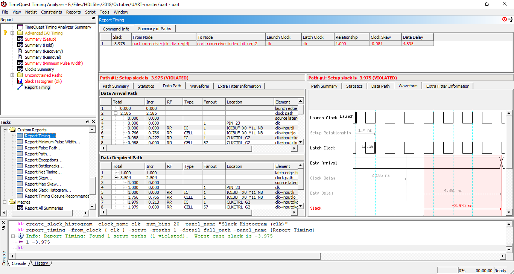Image resolution: width=514 pixels, height=274 pixels.
Task: Click the Summary (Setup) report icon
Action: pyautogui.click(x=20, y=39)
